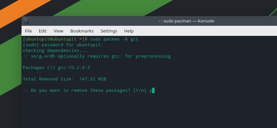
Task: Click '[sudo] password for ubuntupit:' line
Action: (x=63, y=45)
